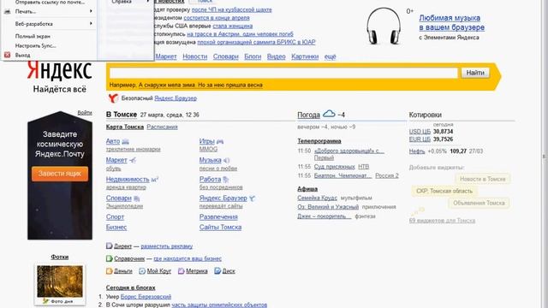548x308 pixels.
Task: Expand the Веб-разработка submenu arrow
Action: coord(91,23)
